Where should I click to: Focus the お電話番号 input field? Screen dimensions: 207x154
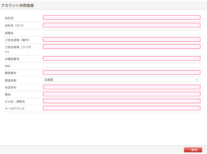pyautogui.click(x=122, y=59)
